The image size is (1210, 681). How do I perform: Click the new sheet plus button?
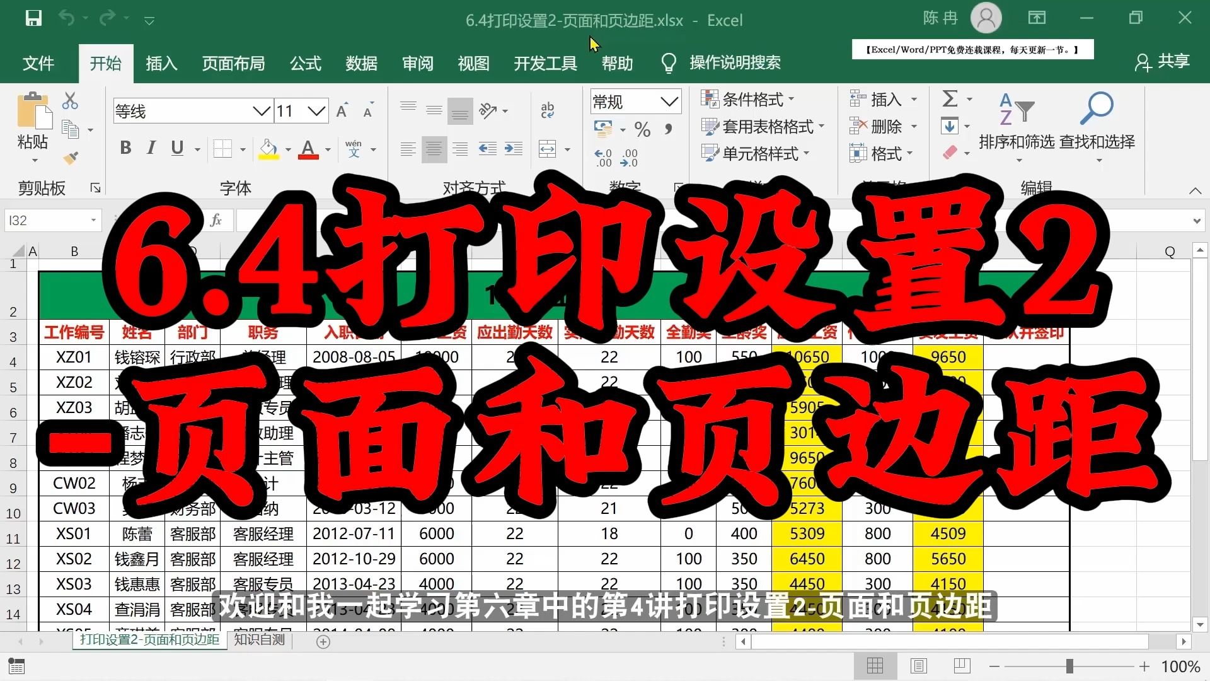[x=323, y=641]
